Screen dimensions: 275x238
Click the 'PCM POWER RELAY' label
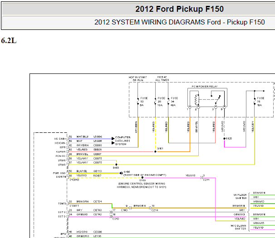(205, 87)
